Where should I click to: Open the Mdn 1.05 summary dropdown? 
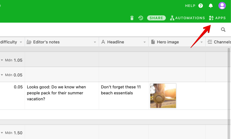point(2,60)
